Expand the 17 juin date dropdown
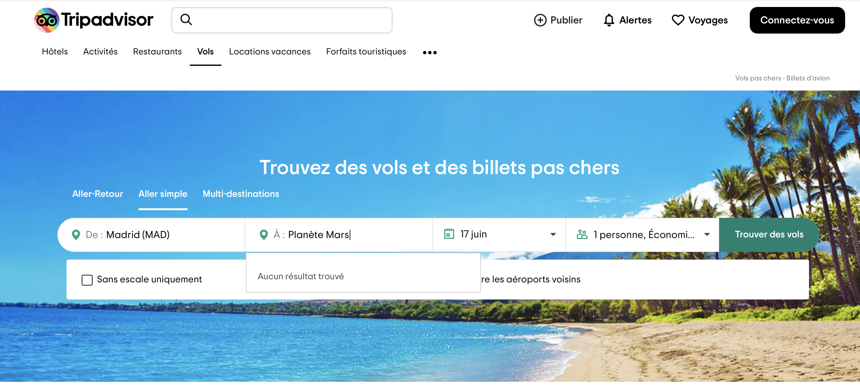Screen dimensions: 860x390 point(553,235)
